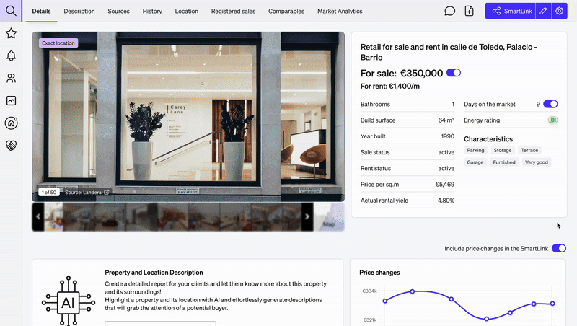Click the Storage characteristic tag
The image size is (577, 326).
(x=503, y=150)
